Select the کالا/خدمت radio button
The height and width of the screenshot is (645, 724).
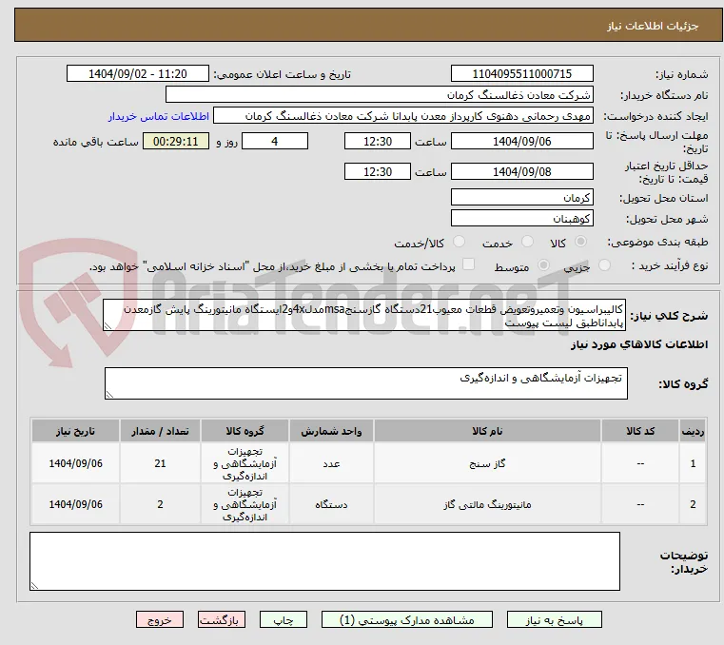click(459, 242)
